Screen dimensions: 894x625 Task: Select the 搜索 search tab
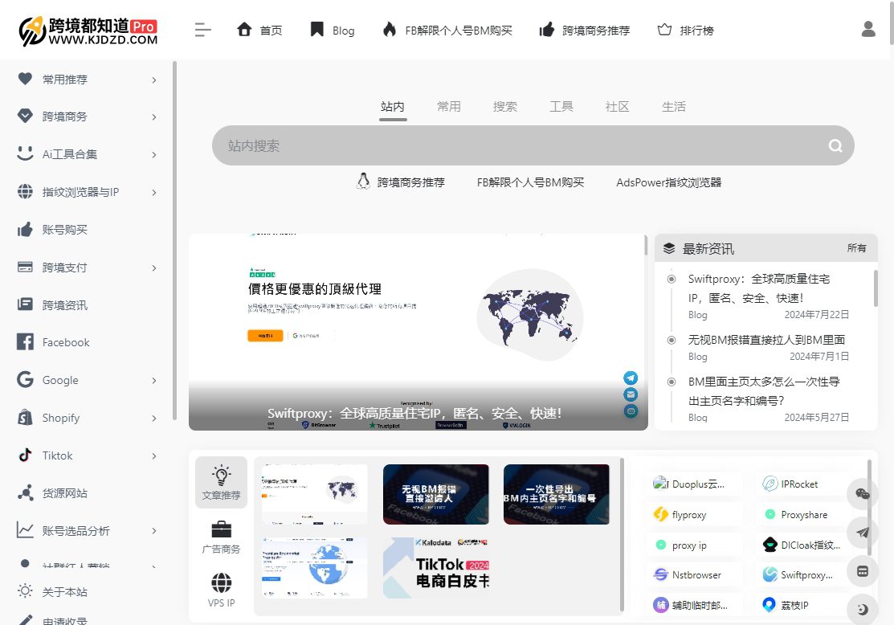click(x=505, y=107)
